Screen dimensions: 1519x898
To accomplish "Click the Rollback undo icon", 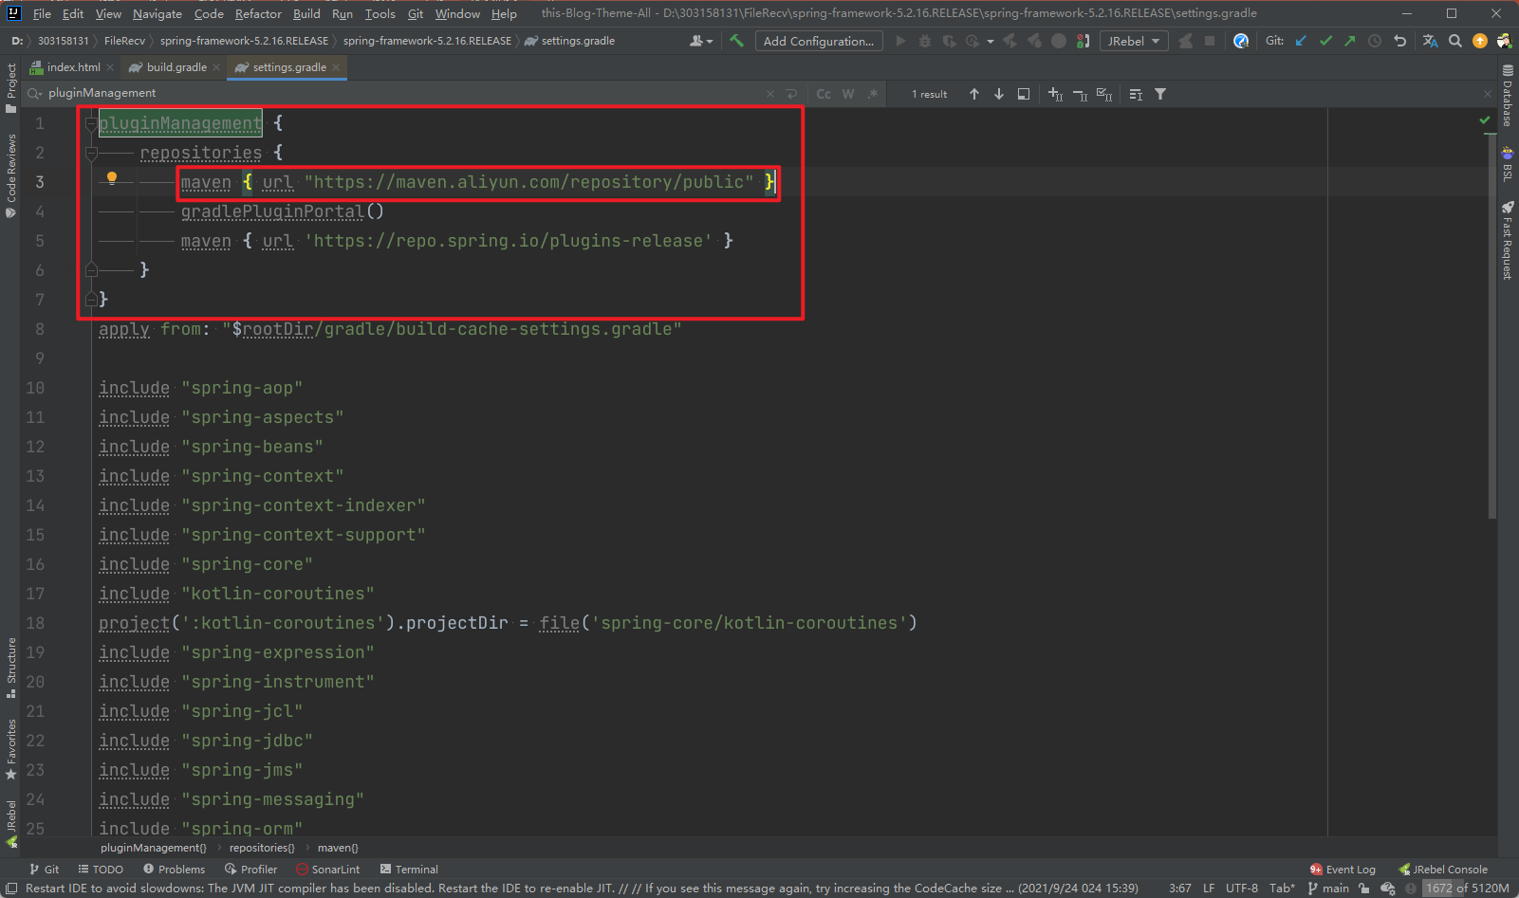I will [1399, 41].
